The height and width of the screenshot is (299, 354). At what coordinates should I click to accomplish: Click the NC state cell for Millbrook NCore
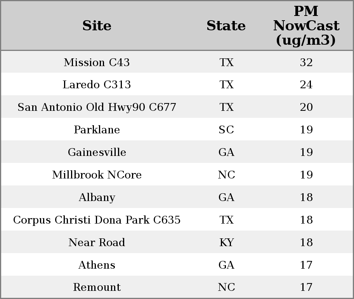[x=226, y=175]
